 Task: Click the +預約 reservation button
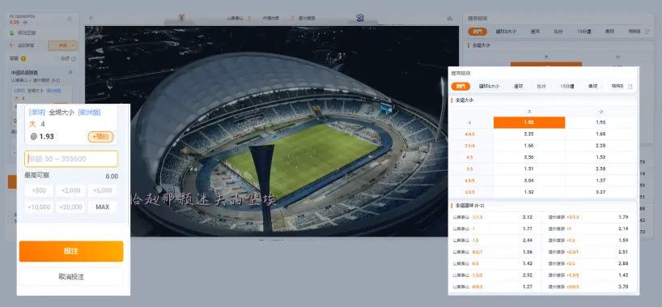point(100,137)
